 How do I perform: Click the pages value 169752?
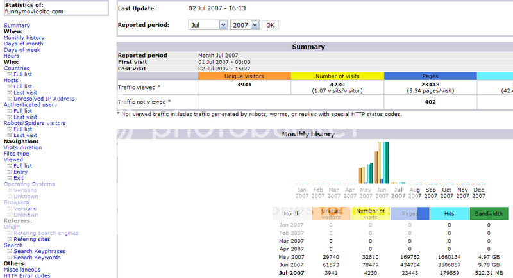(410, 257)
